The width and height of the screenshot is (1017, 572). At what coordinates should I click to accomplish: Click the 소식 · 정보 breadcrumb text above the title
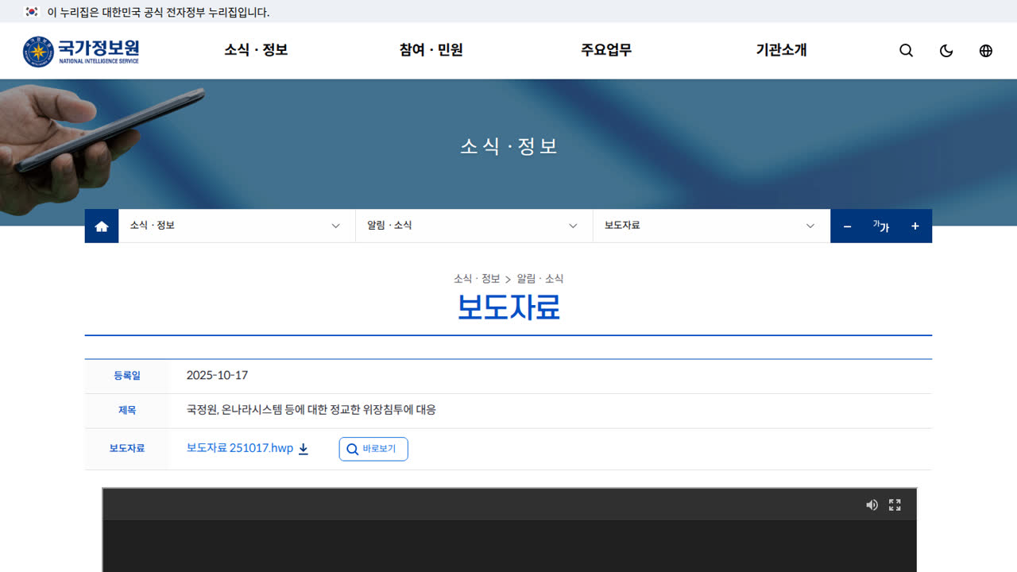tap(477, 279)
